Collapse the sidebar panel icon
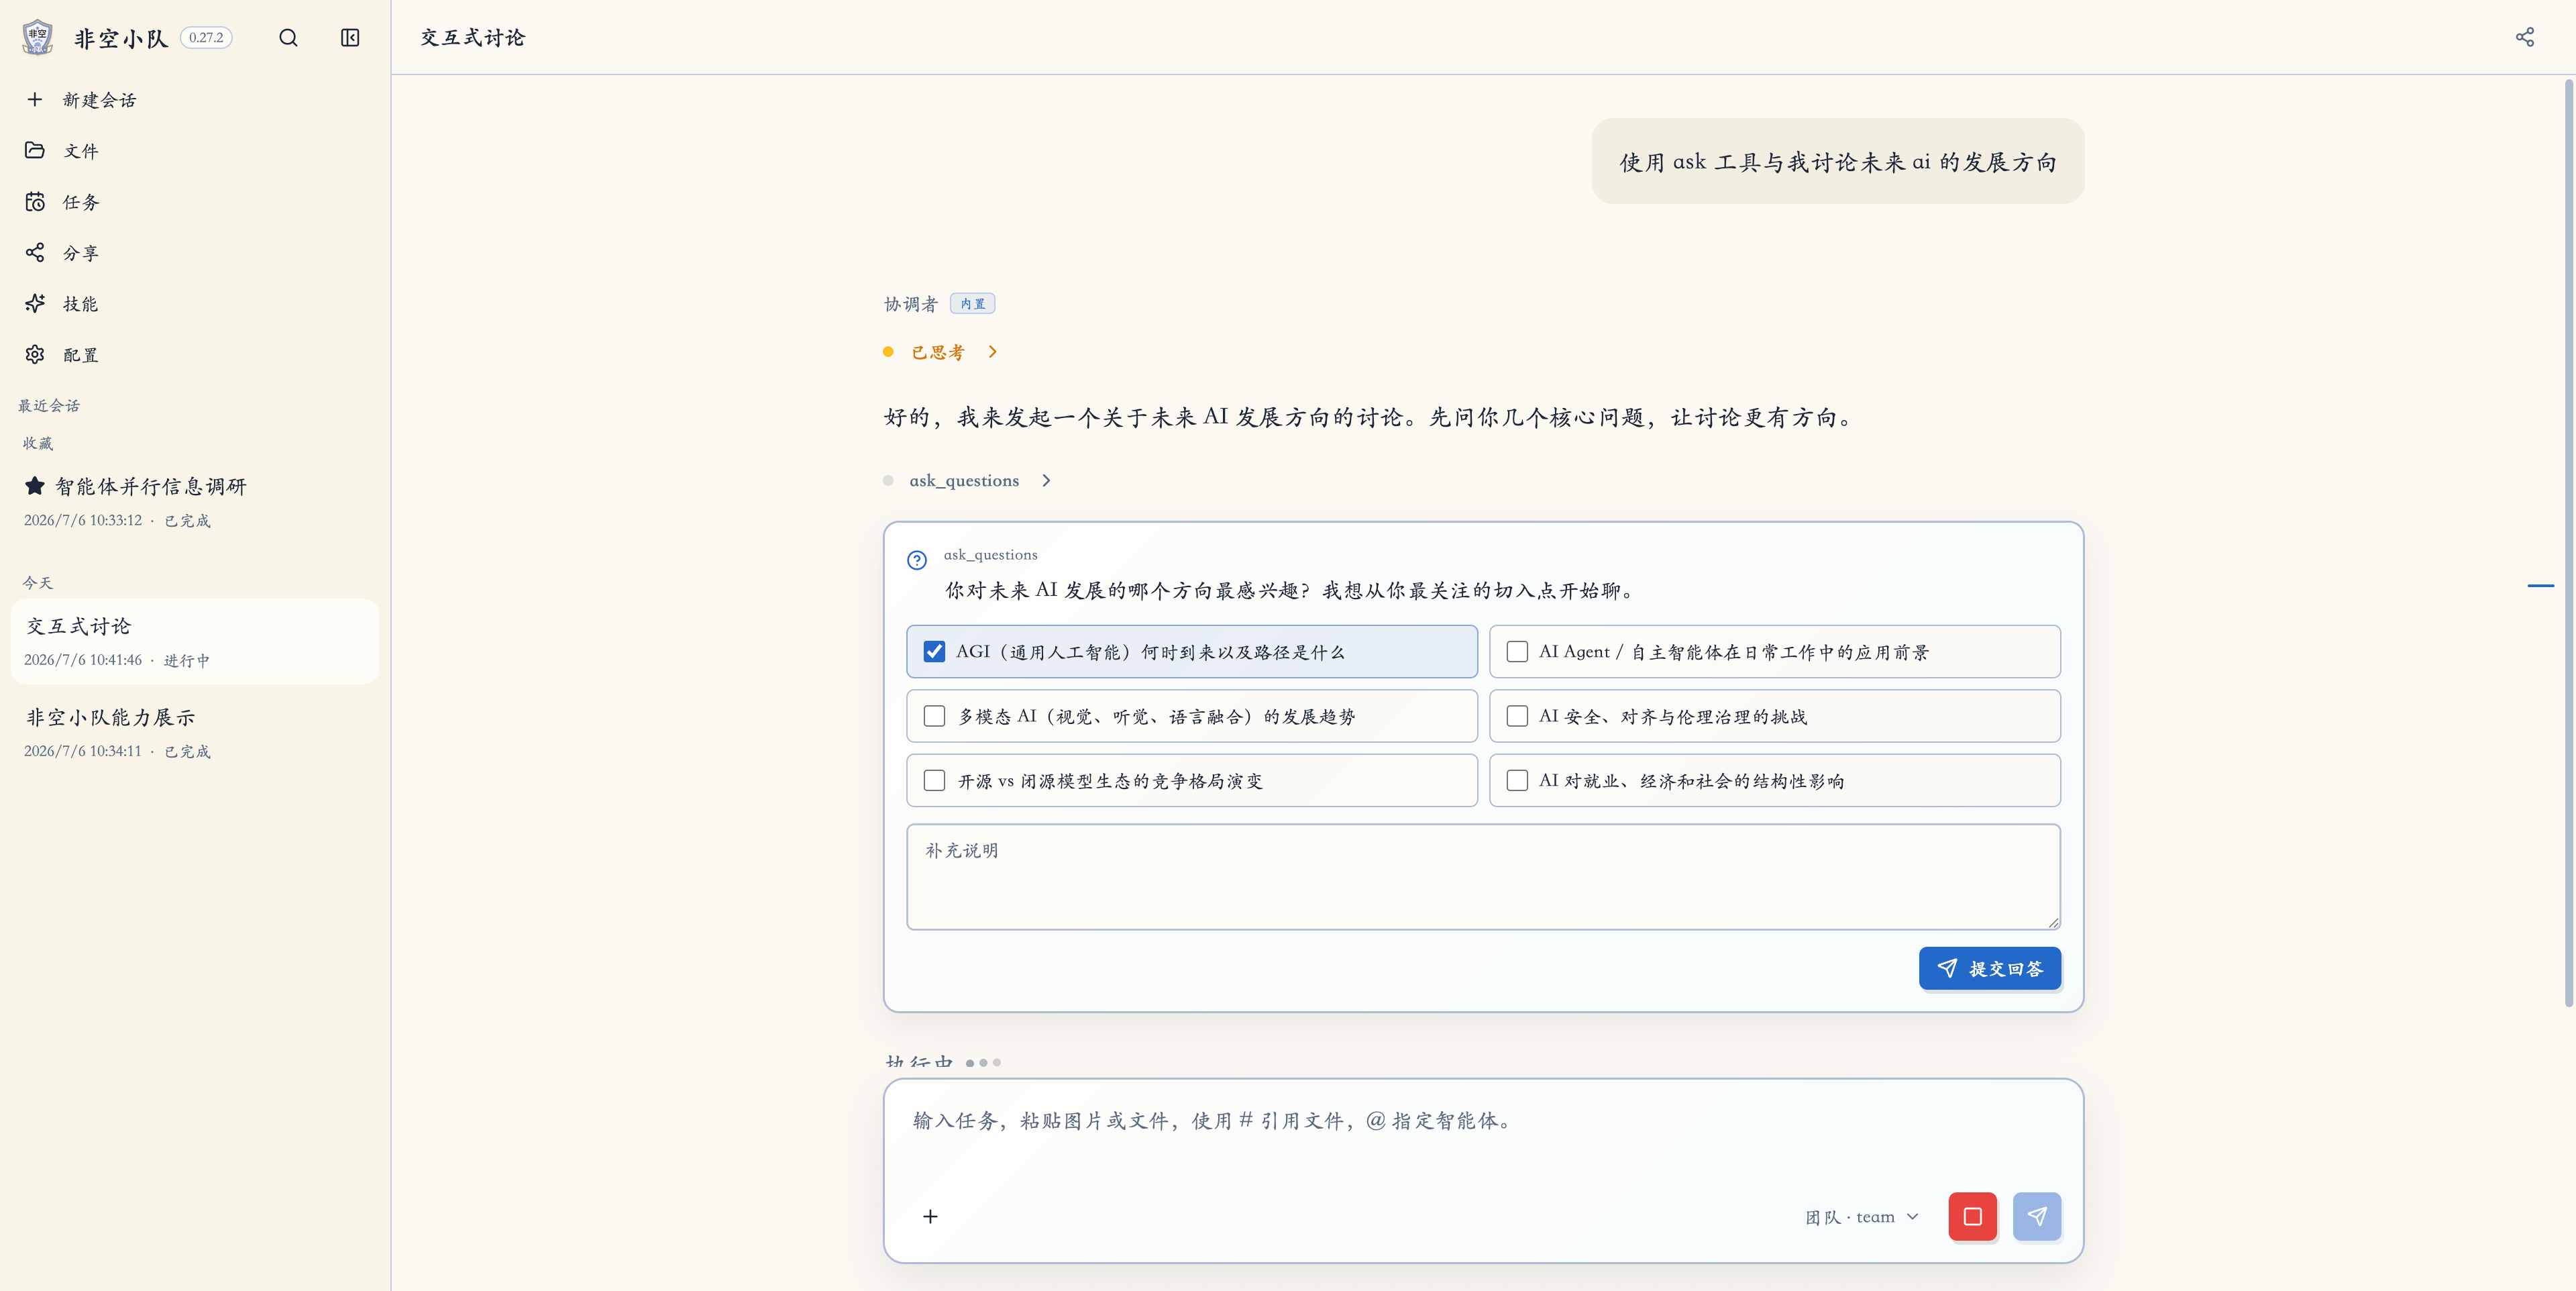 (x=350, y=38)
